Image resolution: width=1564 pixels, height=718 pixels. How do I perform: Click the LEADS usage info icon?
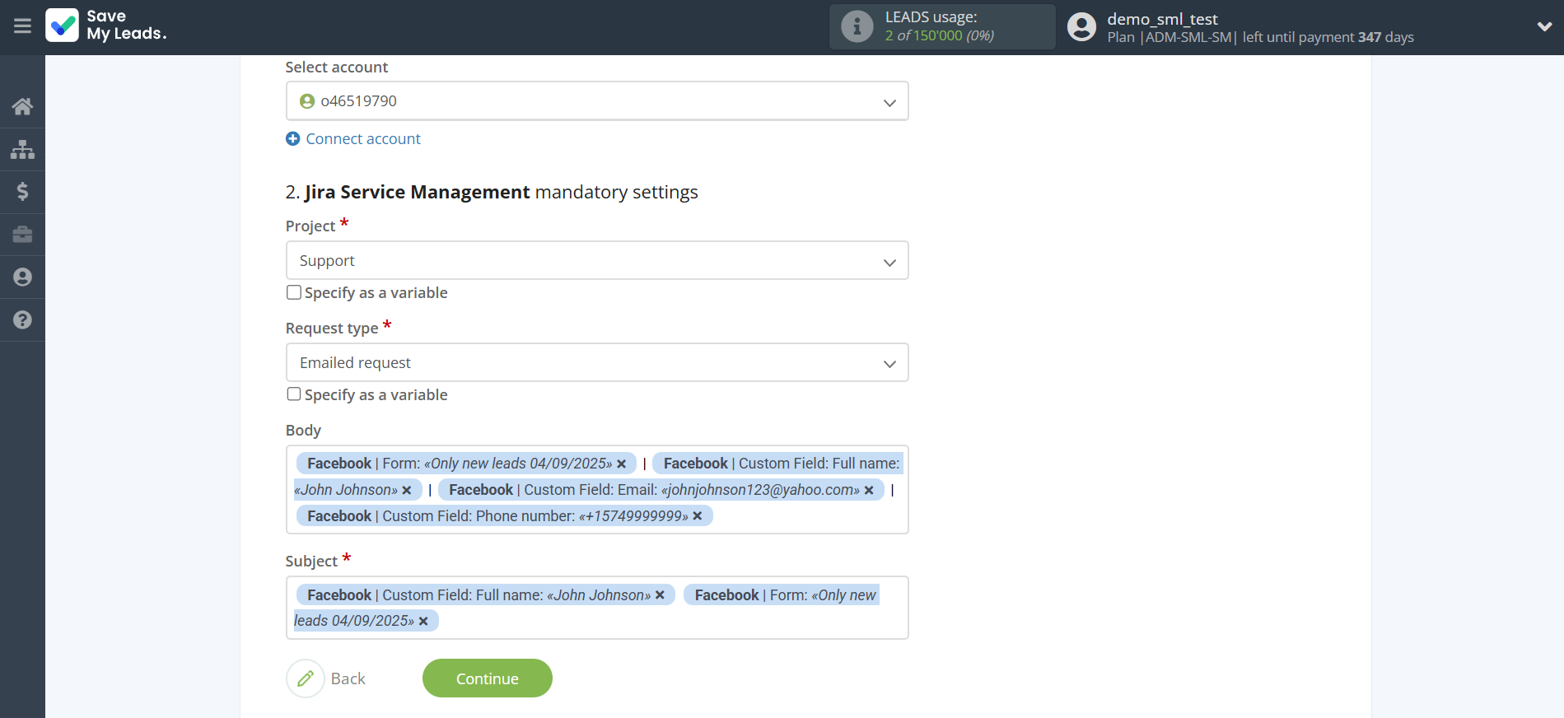(857, 26)
